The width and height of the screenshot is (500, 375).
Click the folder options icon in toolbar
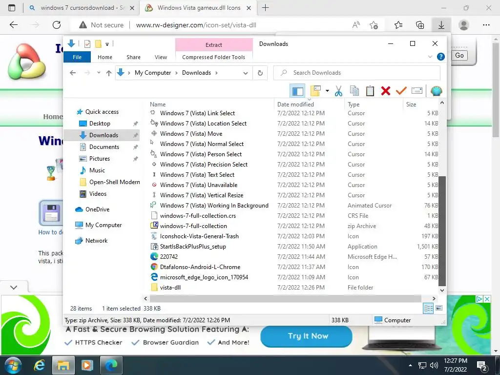tap(315, 91)
